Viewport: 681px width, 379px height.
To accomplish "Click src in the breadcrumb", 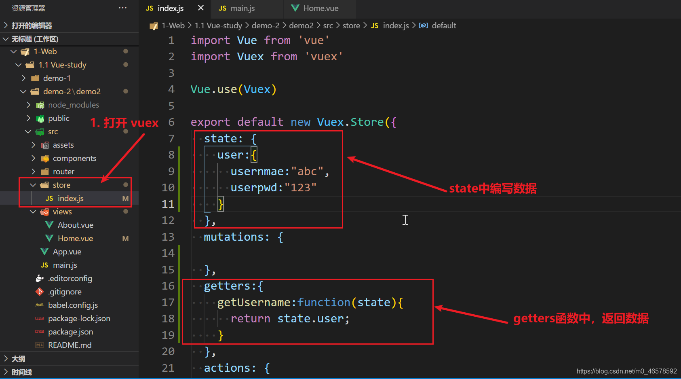I will (328, 25).
